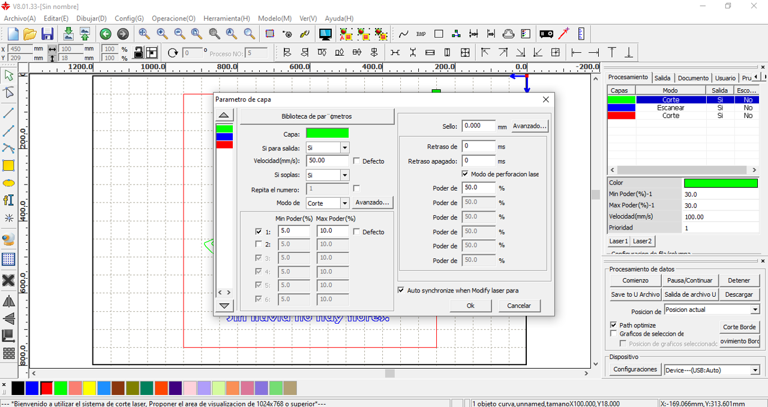
Task: Enable Graficos de seleccion de checkbox
Action: pos(613,333)
